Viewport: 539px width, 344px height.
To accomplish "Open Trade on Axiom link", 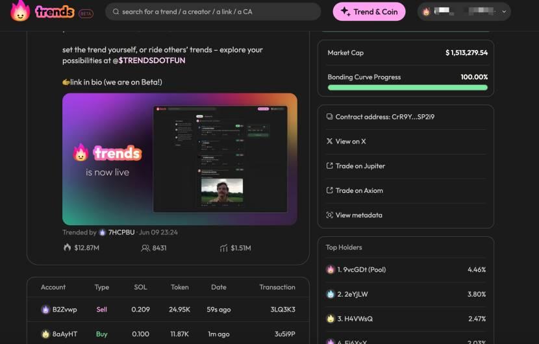I will 358,191.
